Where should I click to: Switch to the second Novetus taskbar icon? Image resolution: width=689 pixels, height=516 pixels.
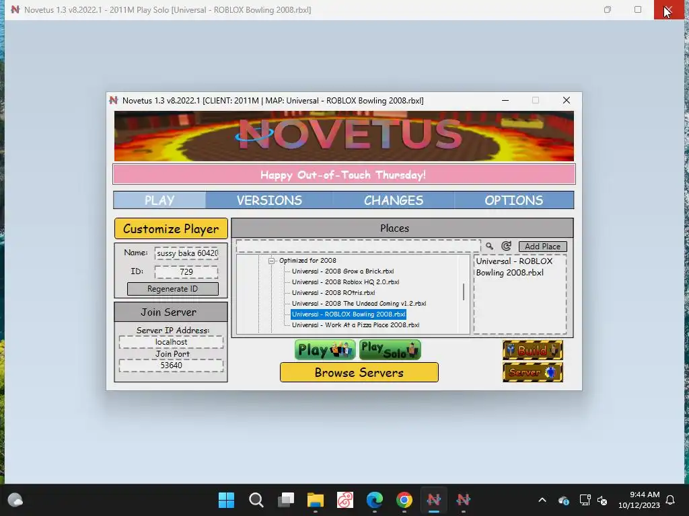click(x=463, y=500)
